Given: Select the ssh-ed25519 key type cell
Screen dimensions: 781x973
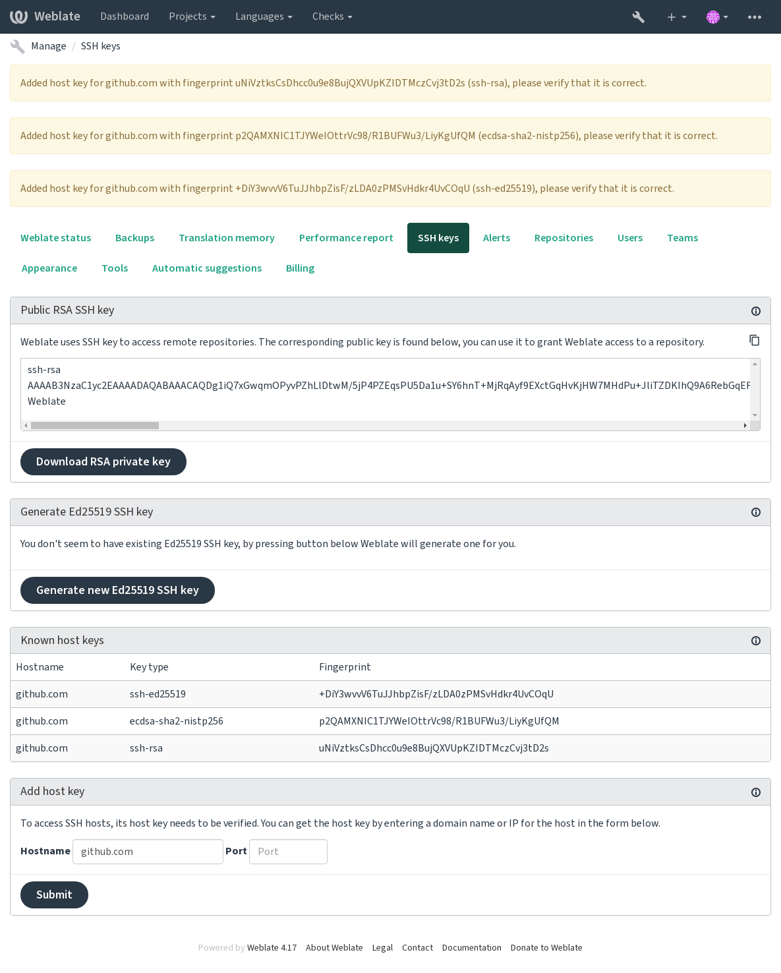Looking at the screenshot, I should (x=158, y=694).
